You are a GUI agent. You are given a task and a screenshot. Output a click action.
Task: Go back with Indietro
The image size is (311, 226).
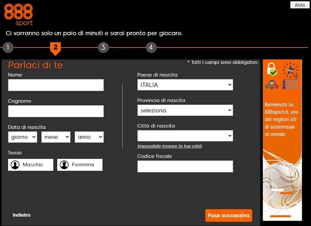point(22,215)
